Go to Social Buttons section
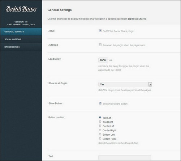Screen dimensions: 181x161 point(21,39)
